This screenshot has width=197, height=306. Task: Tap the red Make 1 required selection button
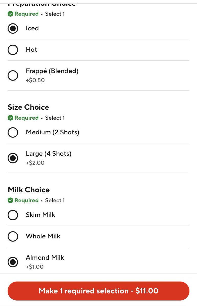[x=98, y=291]
